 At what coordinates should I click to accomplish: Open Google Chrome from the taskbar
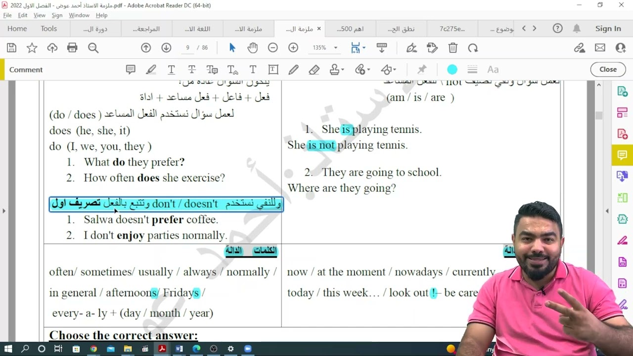[93, 349]
